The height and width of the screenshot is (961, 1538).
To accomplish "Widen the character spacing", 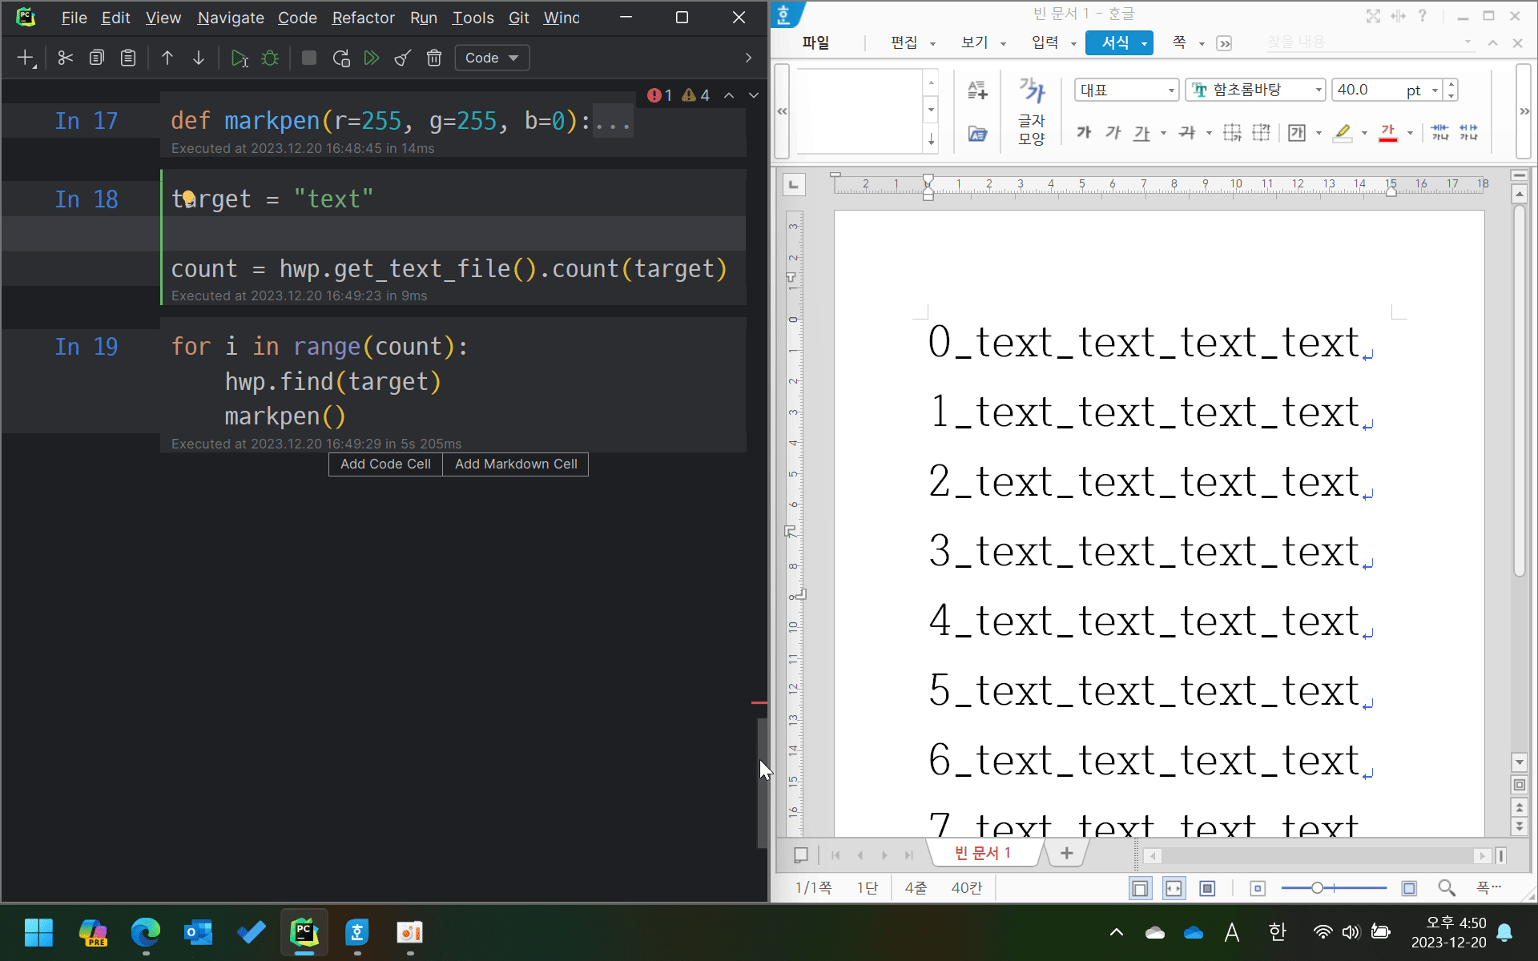I will tap(1468, 132).
